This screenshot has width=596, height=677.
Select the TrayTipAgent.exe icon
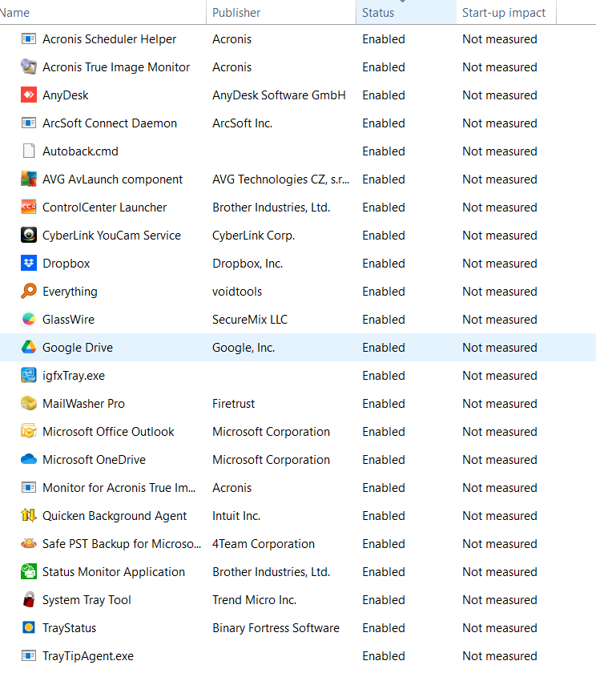29,656
